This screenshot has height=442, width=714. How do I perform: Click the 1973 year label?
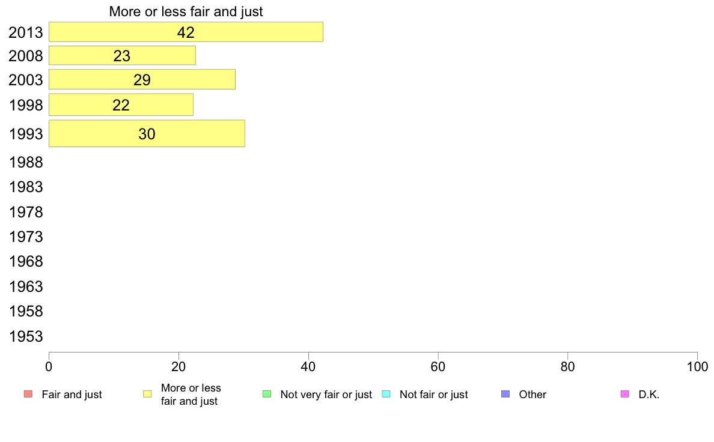26,237
